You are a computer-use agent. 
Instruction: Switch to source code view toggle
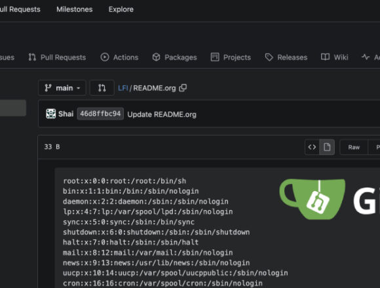[312, 147]
